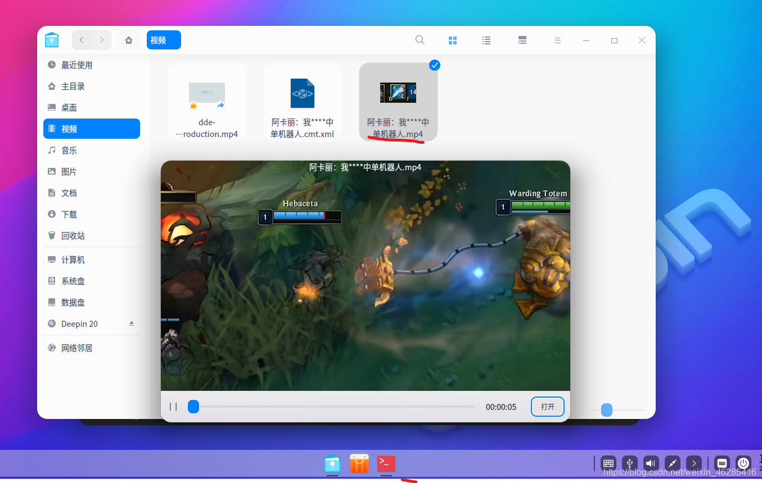Open Deepin 20 disc in sidebar
Viewport: 762px width, 483px height.
pos(92,324)
